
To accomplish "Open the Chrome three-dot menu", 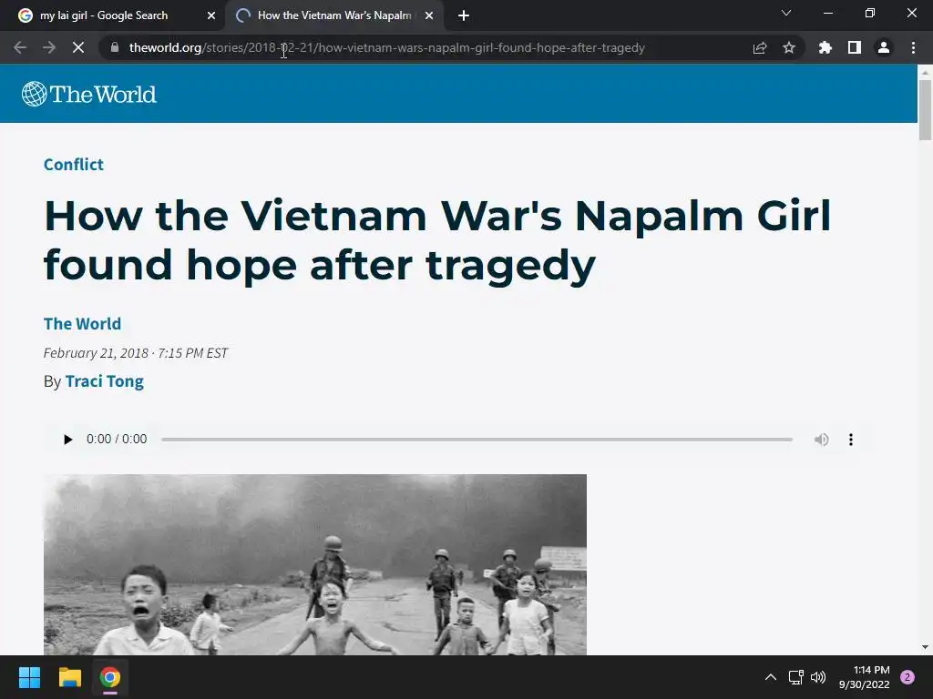I will [x=913, y=47].
